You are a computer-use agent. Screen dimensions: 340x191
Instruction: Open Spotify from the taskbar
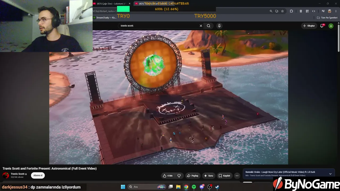tap(194, 187)
